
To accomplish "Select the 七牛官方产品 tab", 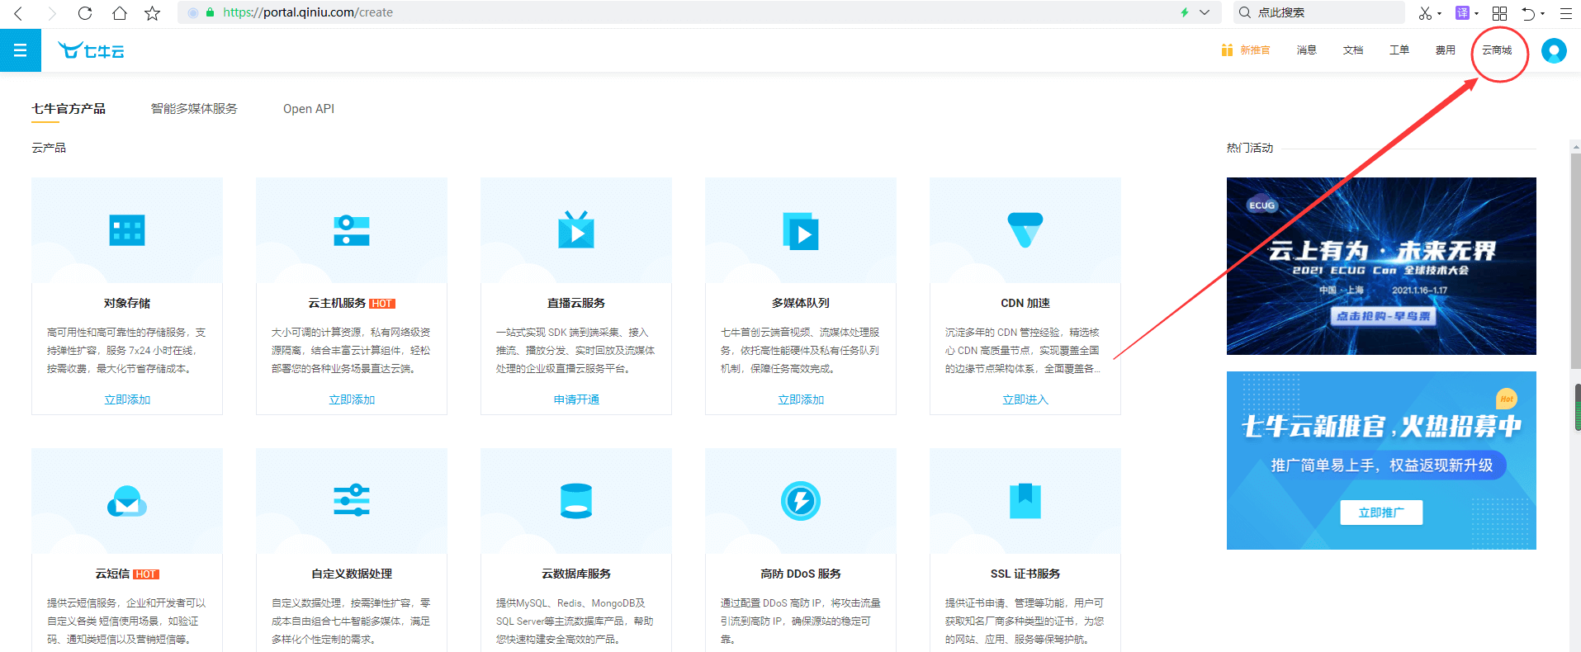I will [x=69, y=109].
